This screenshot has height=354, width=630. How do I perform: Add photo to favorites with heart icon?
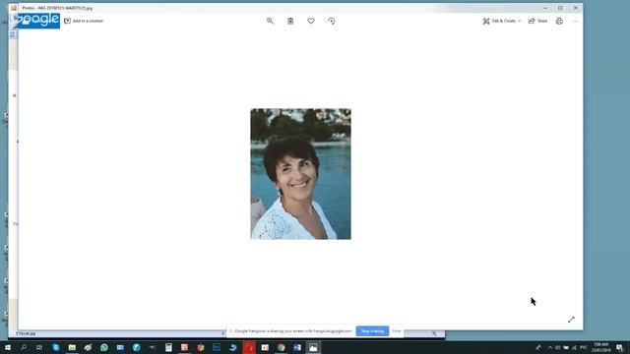click(x=311, y=21)
